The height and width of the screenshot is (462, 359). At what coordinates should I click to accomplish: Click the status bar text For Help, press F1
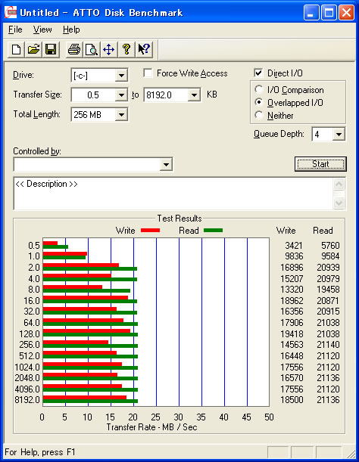click(x=40, y=452)
